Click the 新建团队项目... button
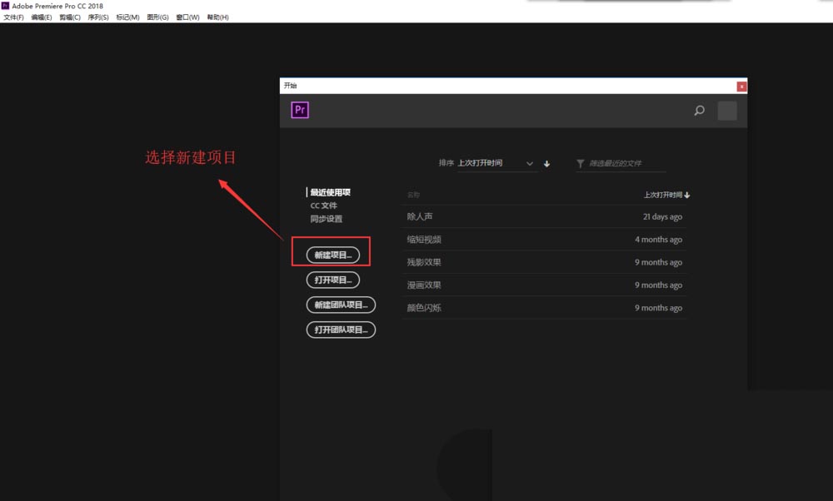 pos(341,305)
